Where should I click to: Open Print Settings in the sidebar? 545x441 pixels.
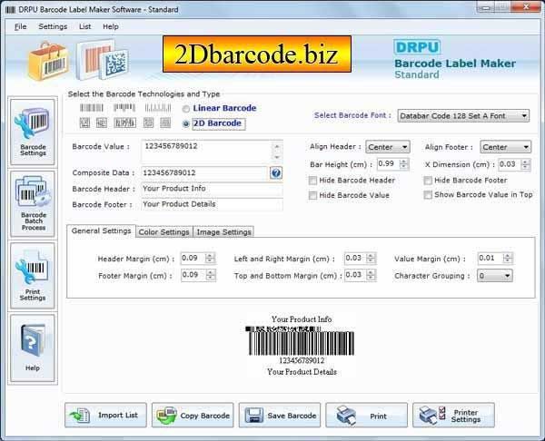(x=33, y=275)
